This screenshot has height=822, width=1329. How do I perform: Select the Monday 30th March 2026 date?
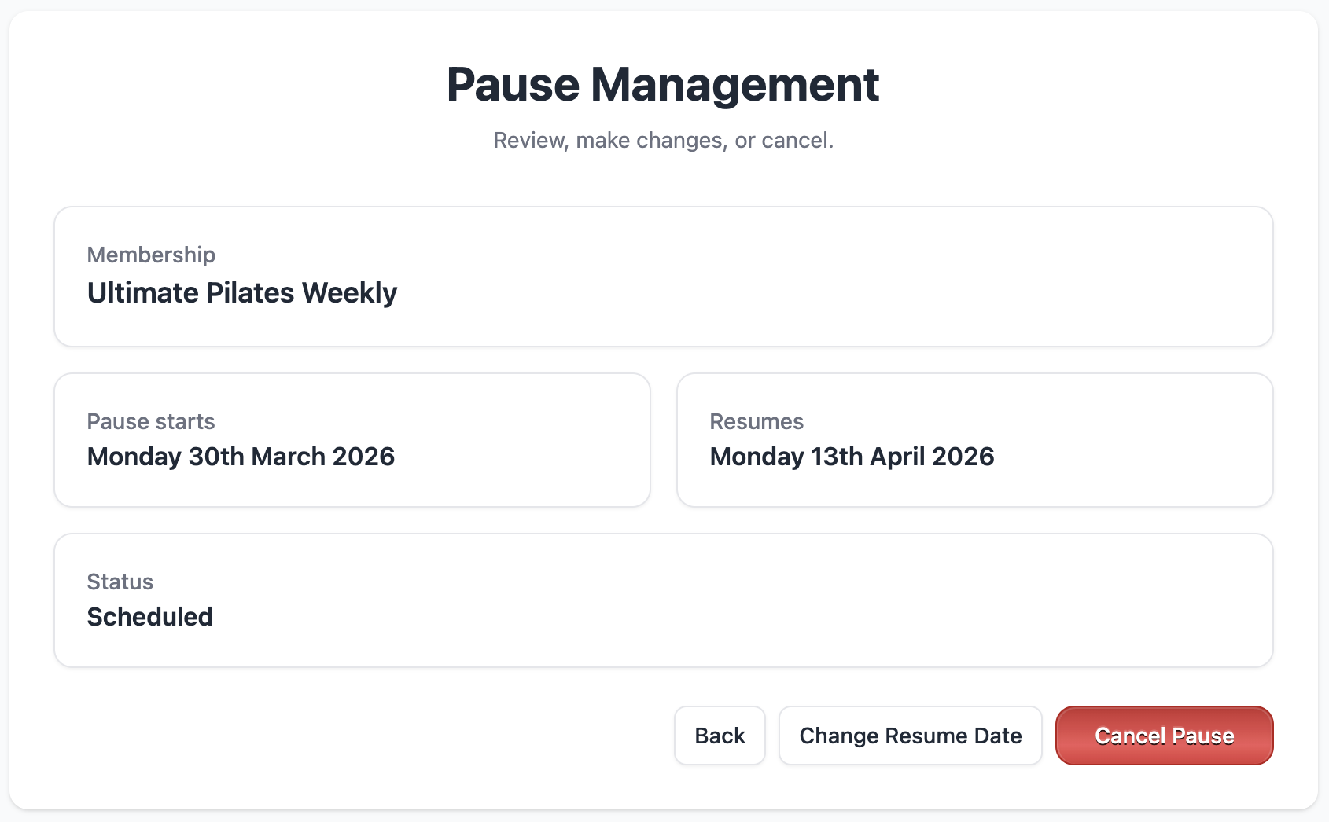tap(241, 457)
